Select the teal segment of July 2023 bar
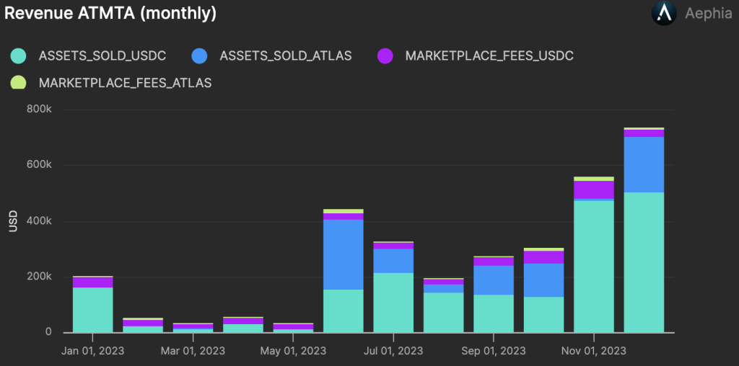 click(x=393, y=303)
